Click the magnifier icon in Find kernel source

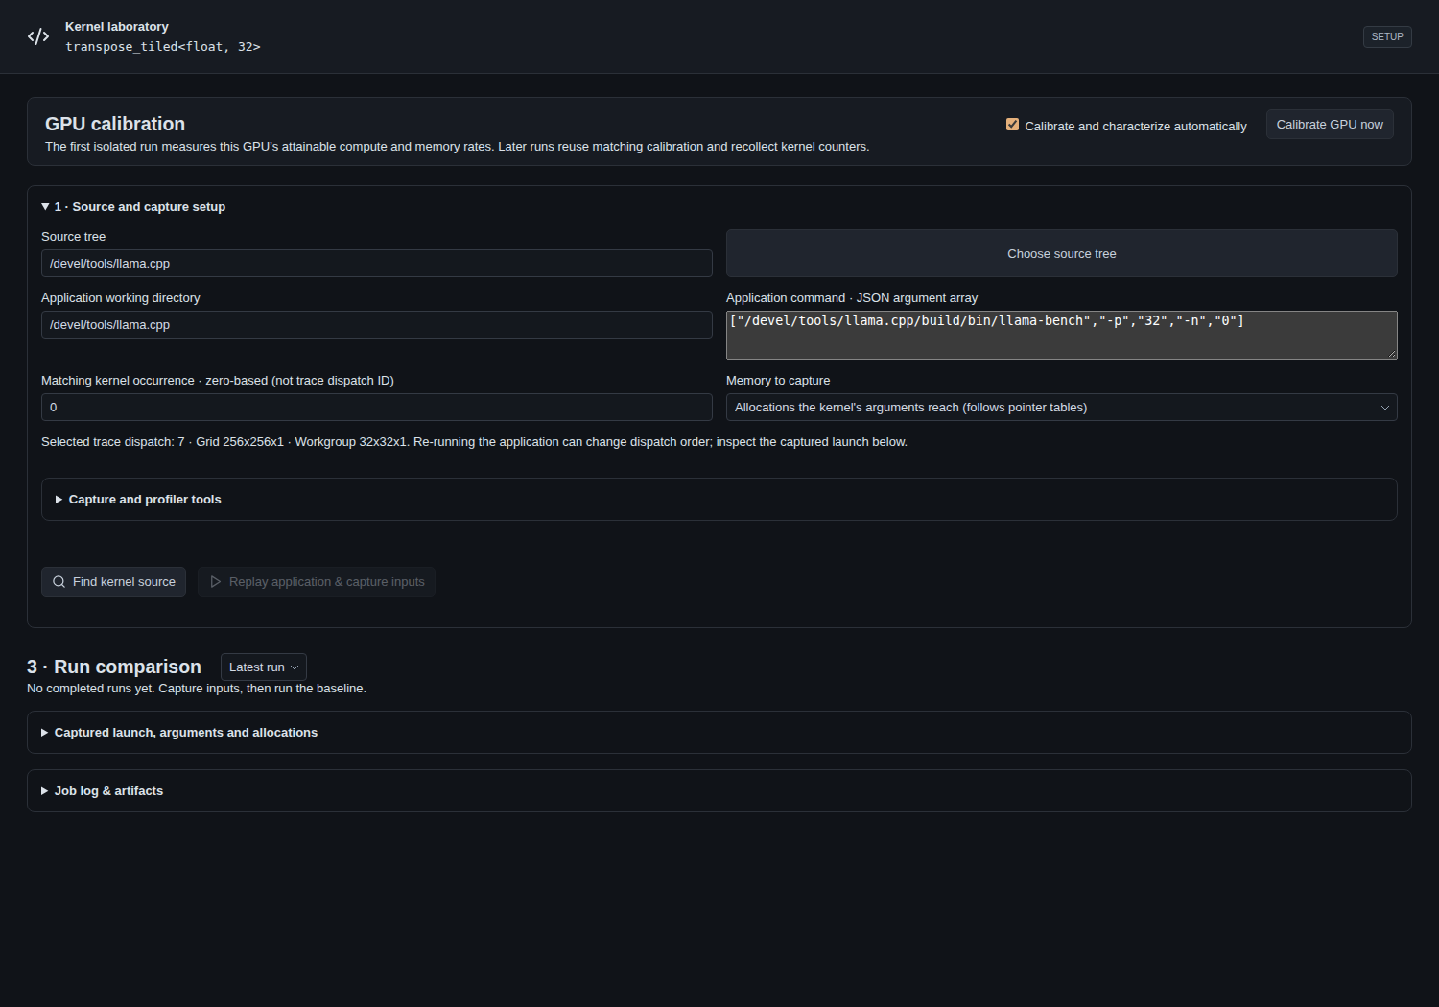[59, 582]
